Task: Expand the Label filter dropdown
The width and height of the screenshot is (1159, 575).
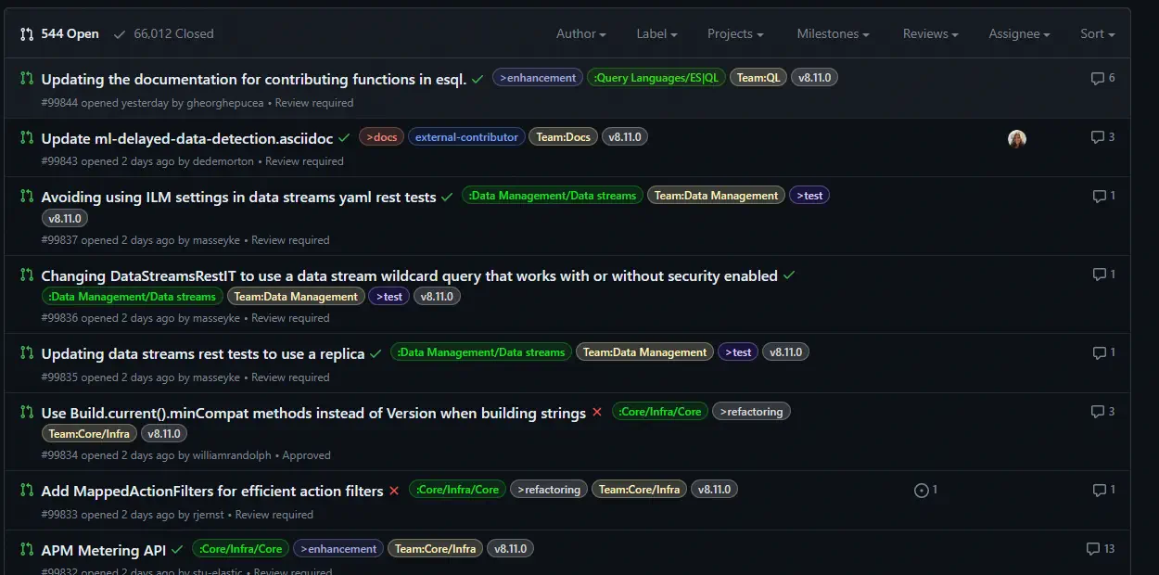Action: tap(656, 34)
